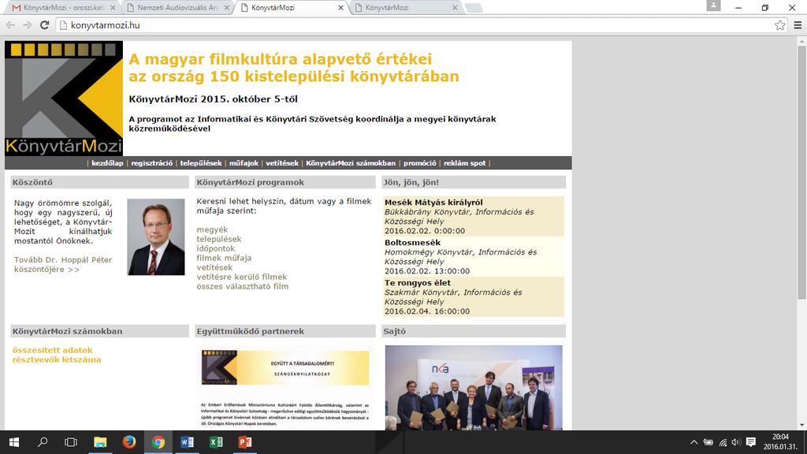Open Firefox from the taskbar

click(x=128, y=442)
